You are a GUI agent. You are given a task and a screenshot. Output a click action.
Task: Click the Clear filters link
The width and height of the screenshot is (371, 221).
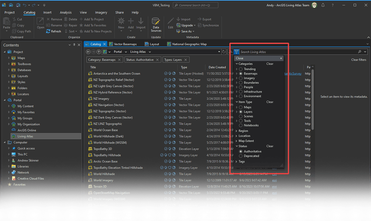pos(359,60)
